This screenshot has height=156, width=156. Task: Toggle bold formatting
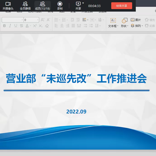coord(5,26)
